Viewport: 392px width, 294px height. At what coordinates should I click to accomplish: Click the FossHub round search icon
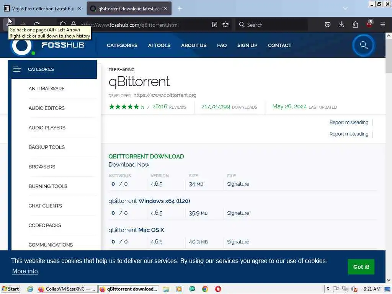point(364,45)
